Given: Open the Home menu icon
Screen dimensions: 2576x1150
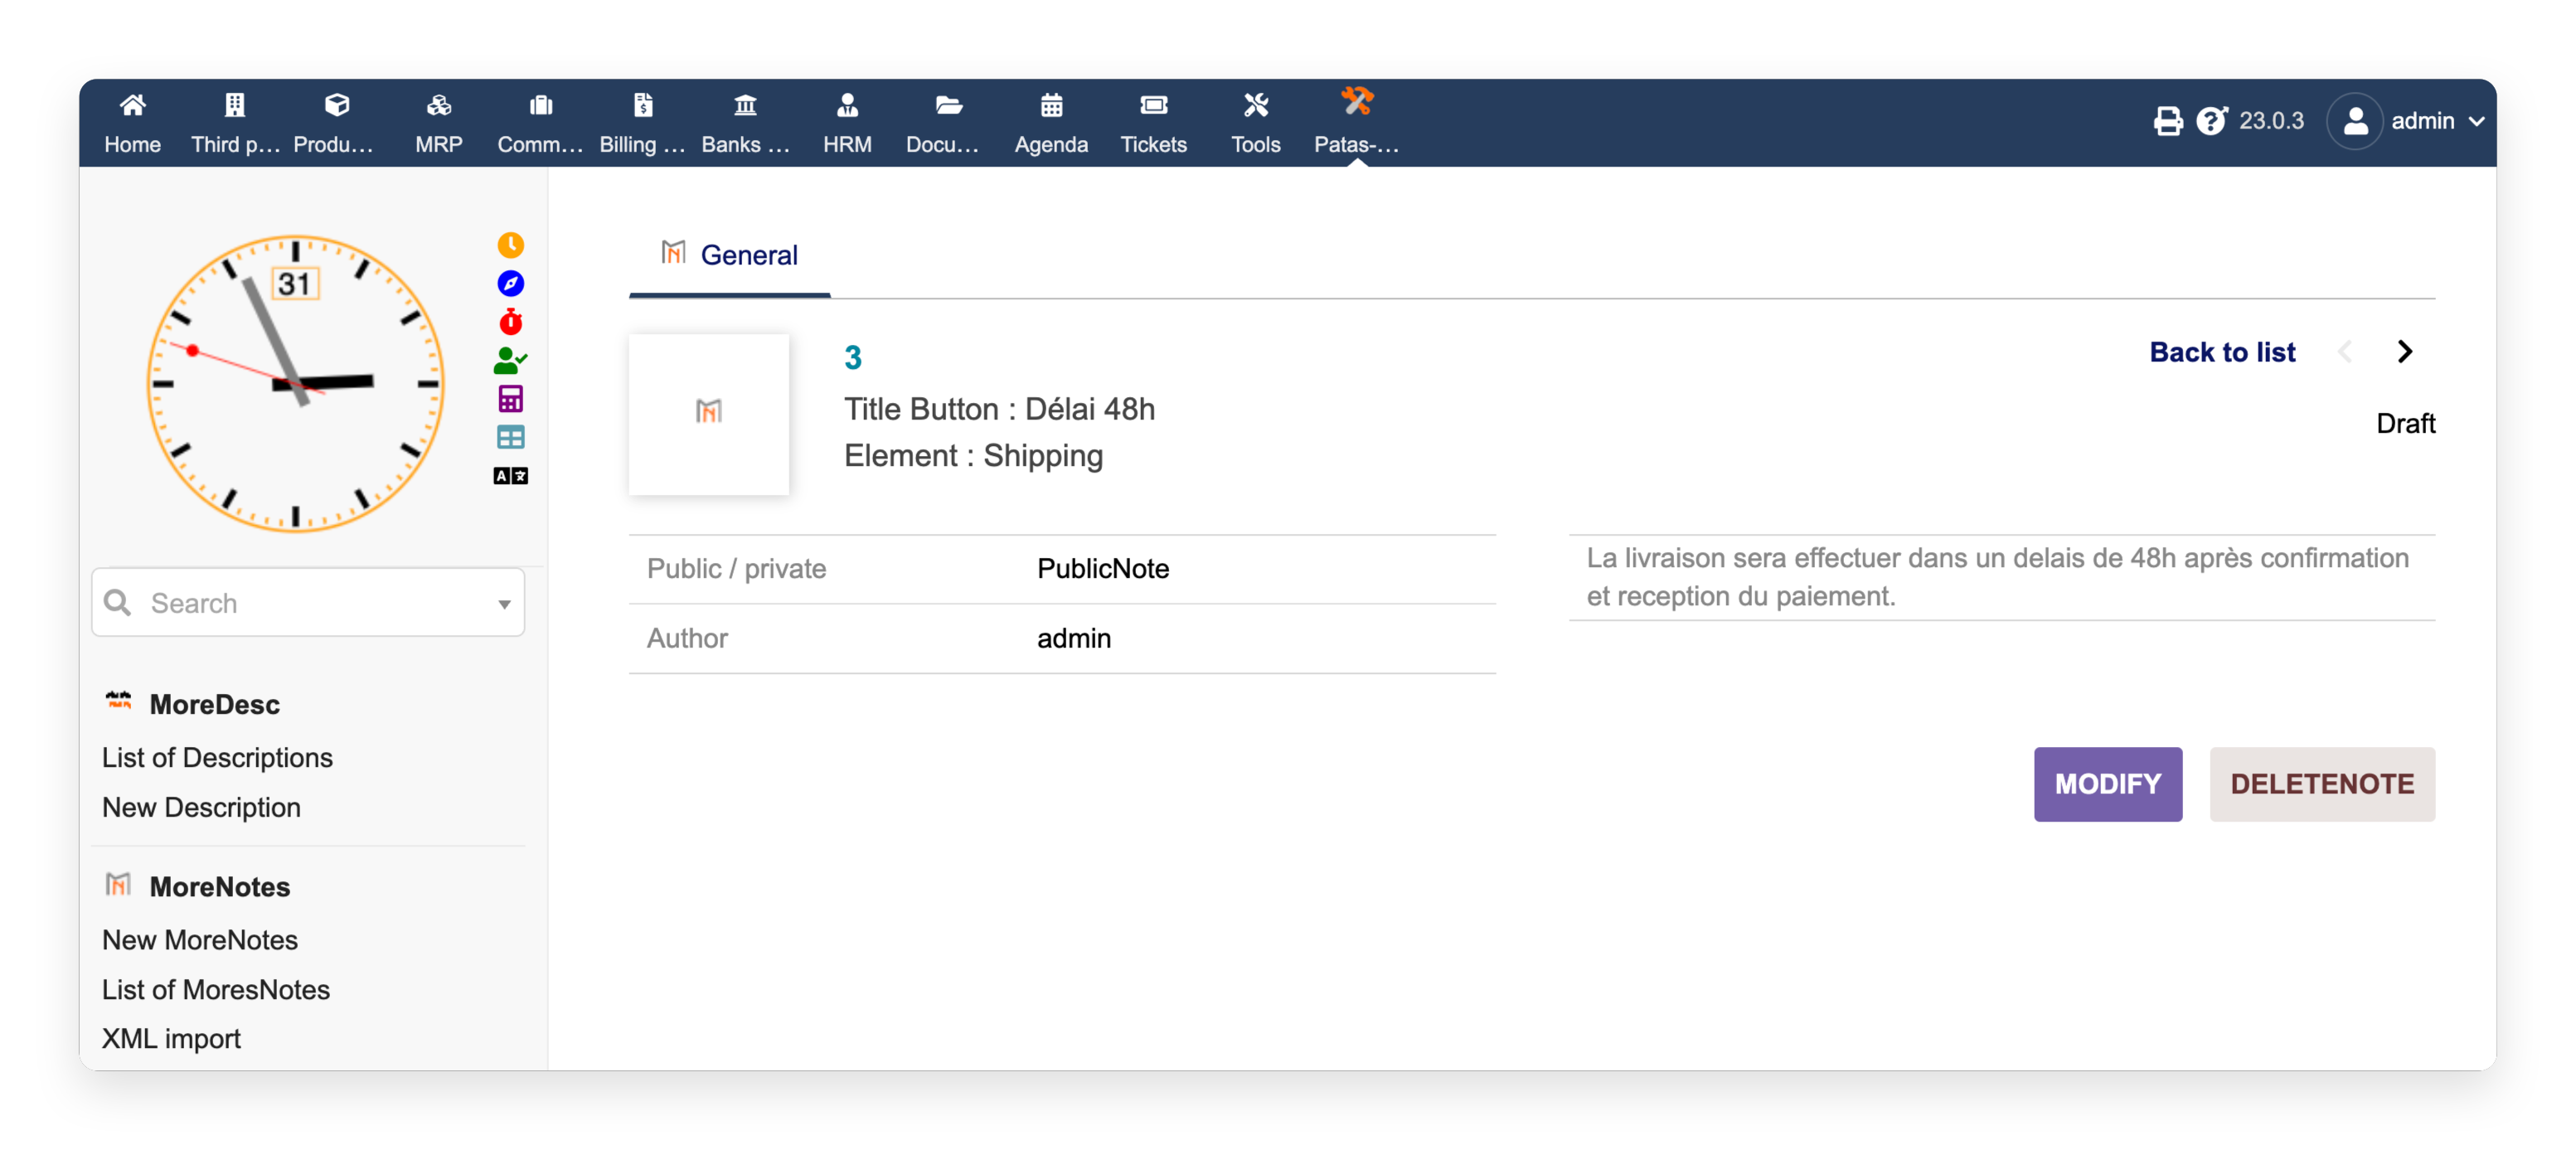Looking at the screenshot, I should (133, 105).
